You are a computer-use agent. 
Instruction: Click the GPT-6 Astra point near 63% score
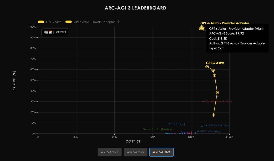[x=207, y=67]
